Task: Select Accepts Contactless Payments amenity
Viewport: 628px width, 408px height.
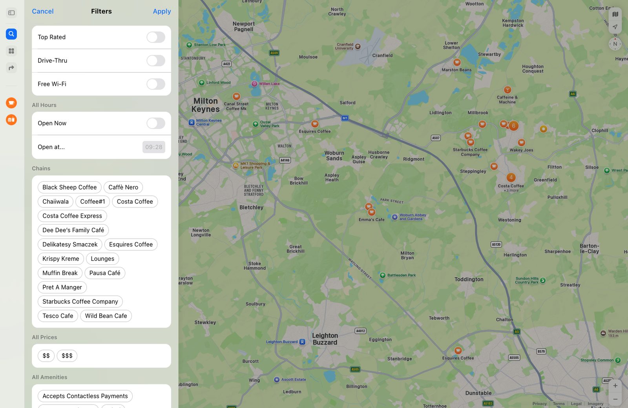Action: pyautogui.click(x=85, y=396)
